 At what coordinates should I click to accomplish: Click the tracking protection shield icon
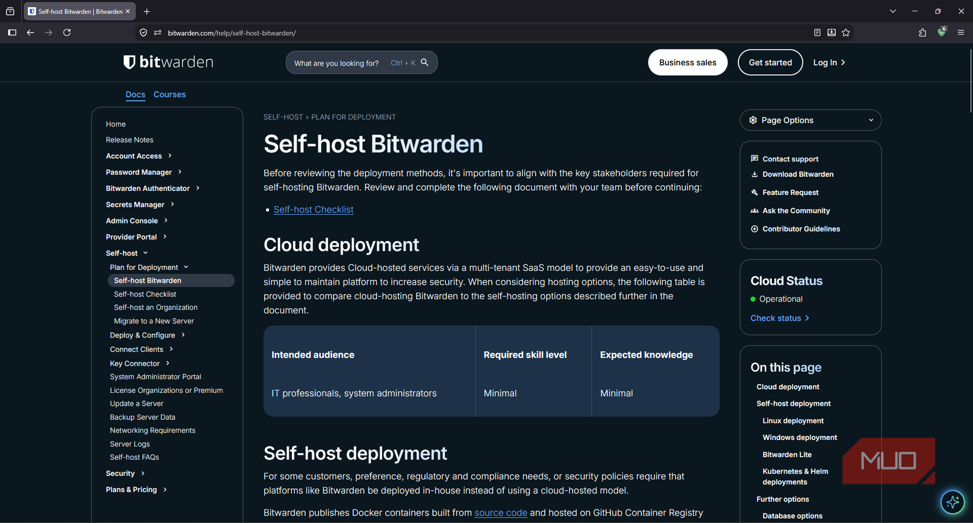pos(143,32)
